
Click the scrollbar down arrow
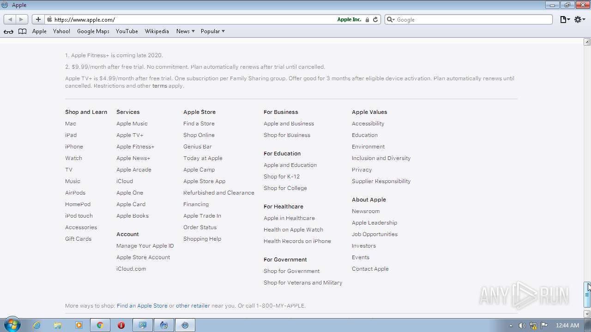click(x=587, y=314)
